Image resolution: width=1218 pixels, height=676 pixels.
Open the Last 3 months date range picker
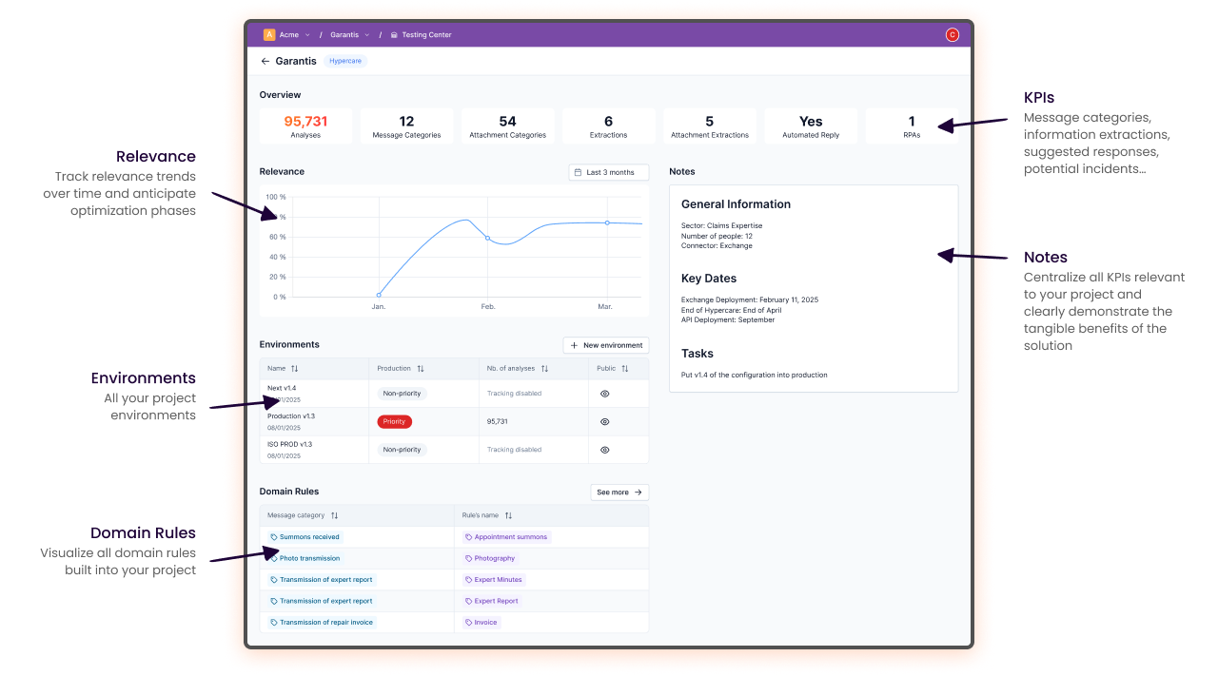click(609, 172)
